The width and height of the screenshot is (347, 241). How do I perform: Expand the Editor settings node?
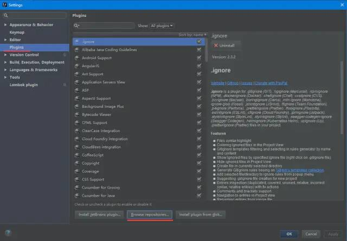click(5, 40)
